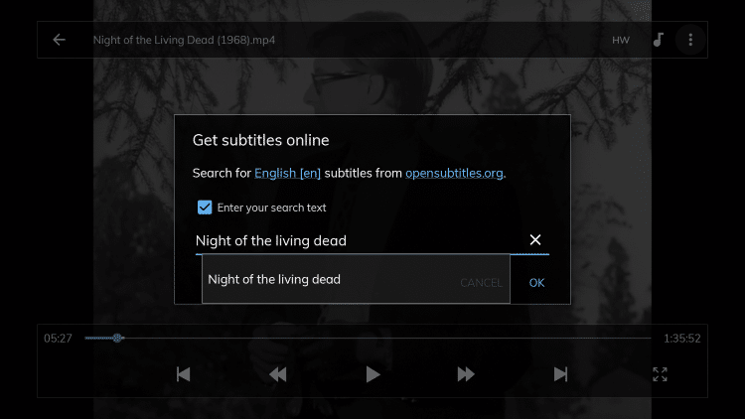Viewport: 745px width, 419px height.
Task: Click the 1:35:52 total duration label
Action: 681,339
